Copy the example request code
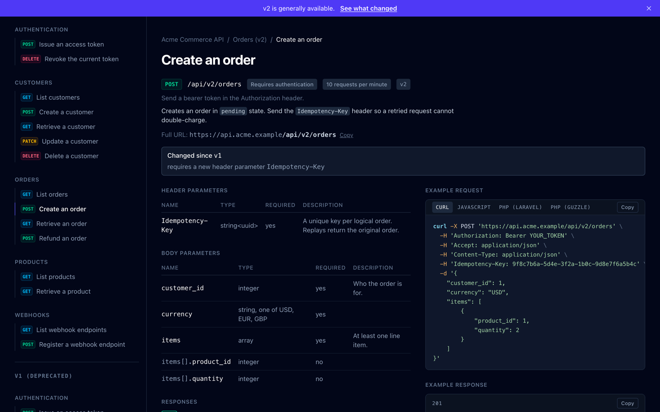Image resolution: width=660 pixels, height=412 pixels. [627, 207]
